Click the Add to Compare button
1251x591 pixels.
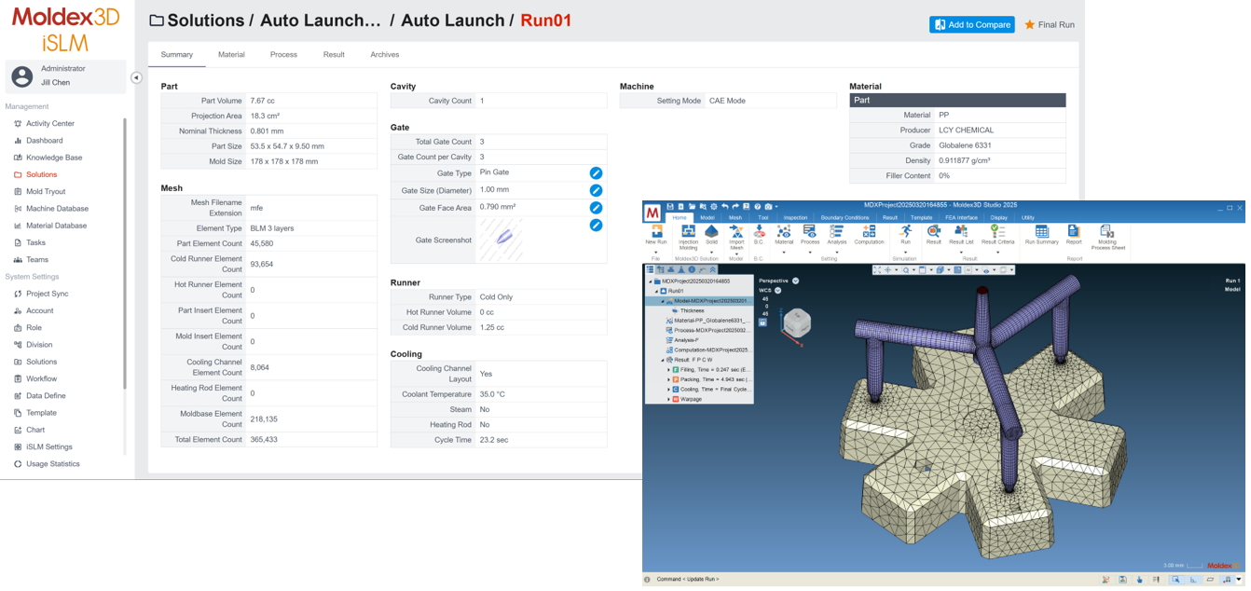971,25
